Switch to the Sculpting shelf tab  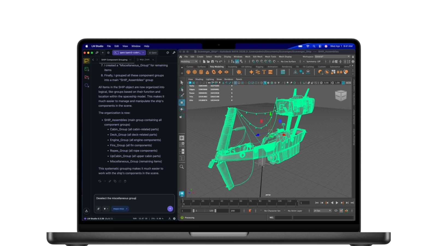pos(232,67)
